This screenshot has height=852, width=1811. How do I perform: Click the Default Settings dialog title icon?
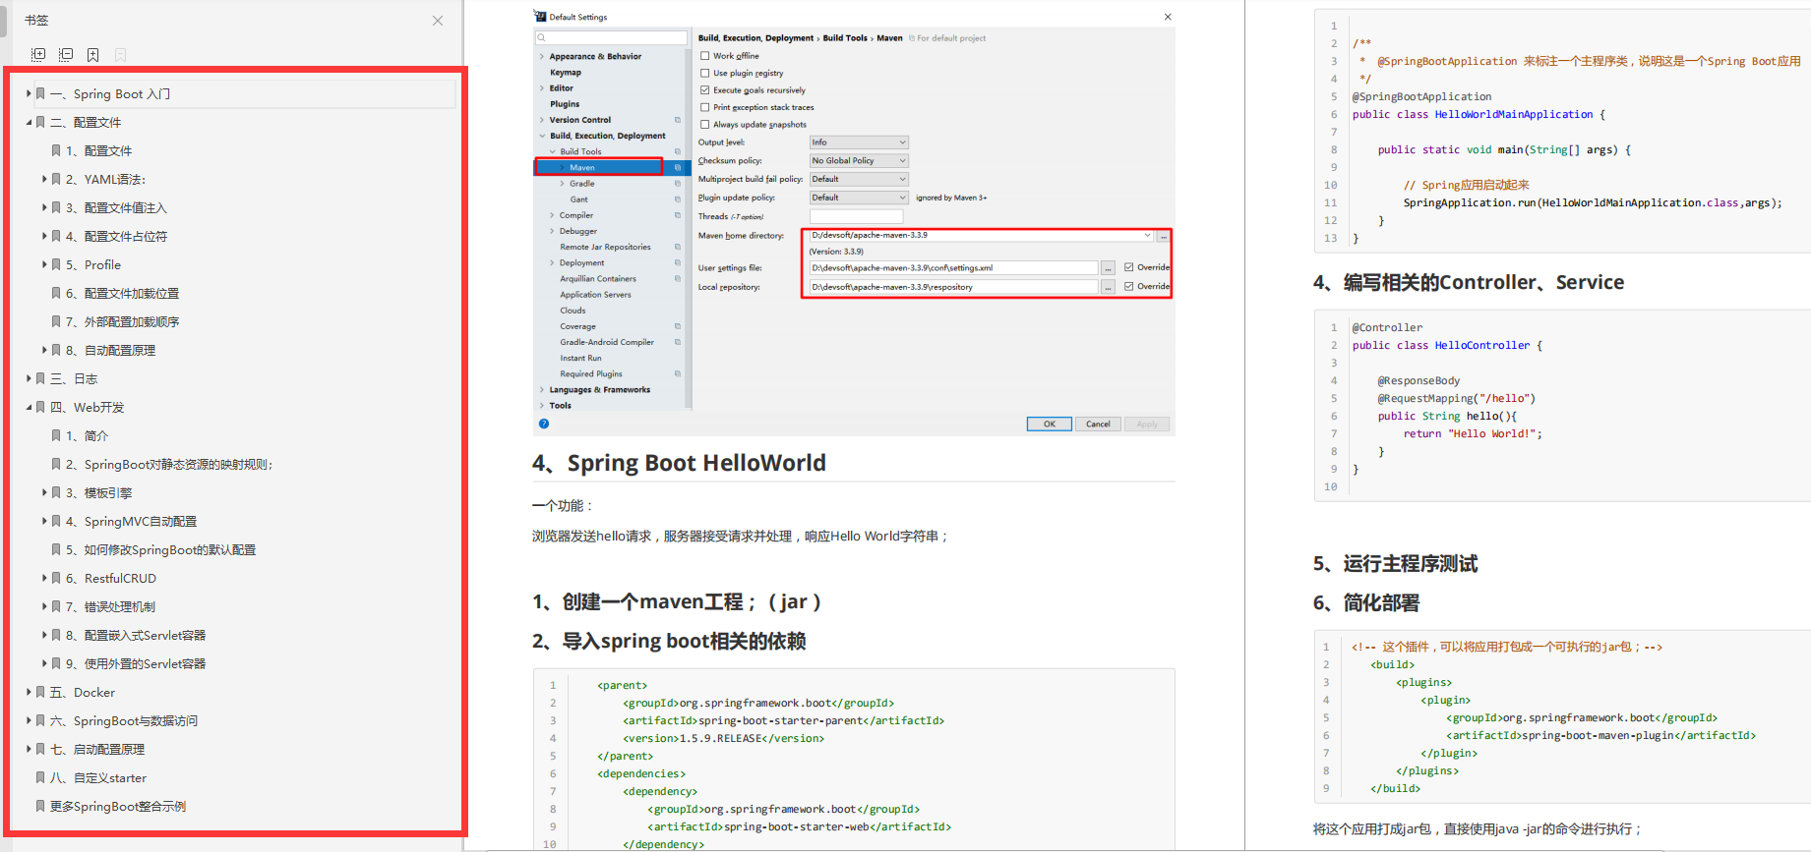tap(540, 17)
